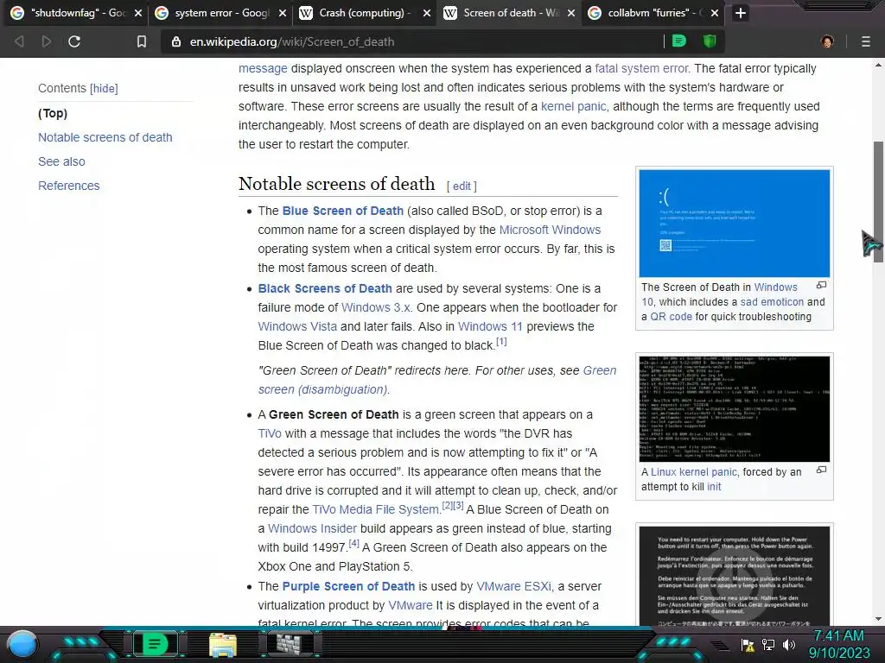Screen dimensions: 885x663
Task: Close the collabvm "furries" tab
Action: tap(715, 13)
